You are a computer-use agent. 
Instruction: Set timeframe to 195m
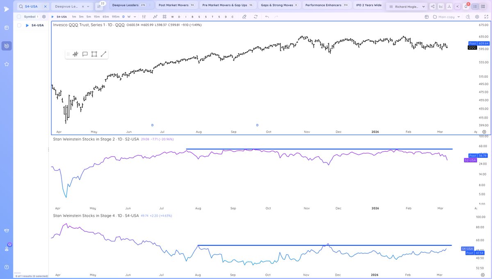pyautogui.click(x=116, y=17)
